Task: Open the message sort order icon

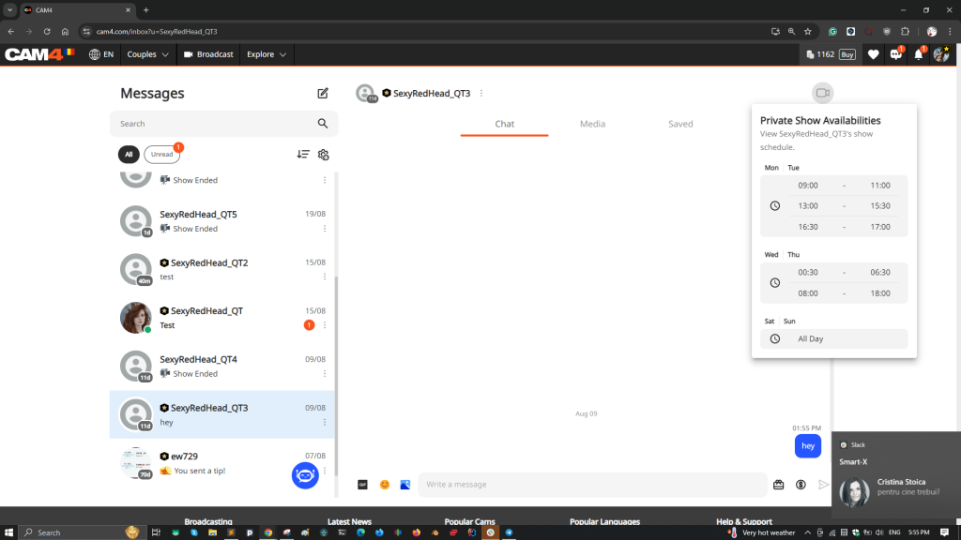Action: pyautogui.click(x=303, y=155)
